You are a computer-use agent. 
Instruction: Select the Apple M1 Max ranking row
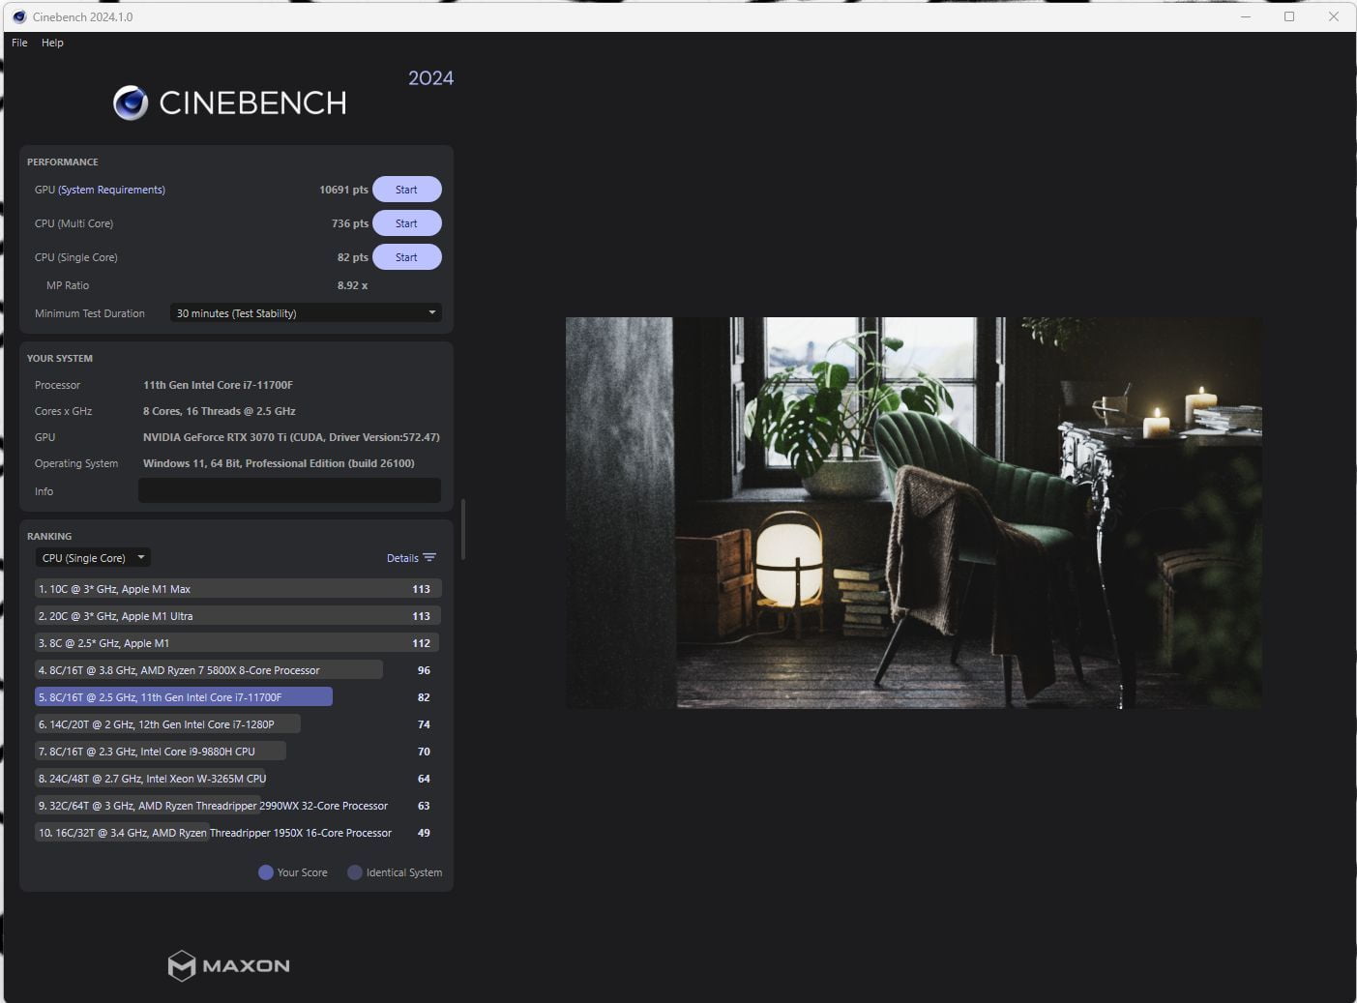(238, 589)
